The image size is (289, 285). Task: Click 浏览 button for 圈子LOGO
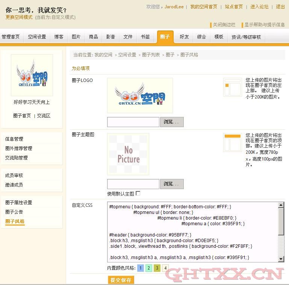coord(172,122)
